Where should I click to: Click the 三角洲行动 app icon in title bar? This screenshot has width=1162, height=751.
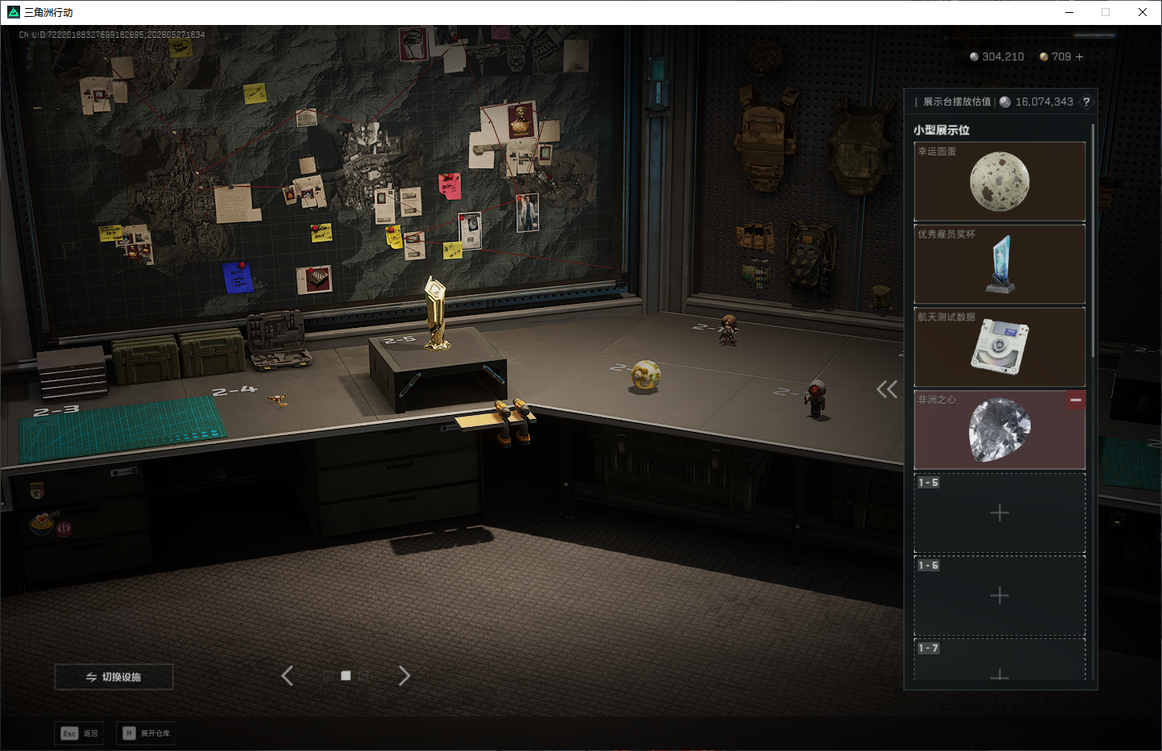(x=13, y=12)
